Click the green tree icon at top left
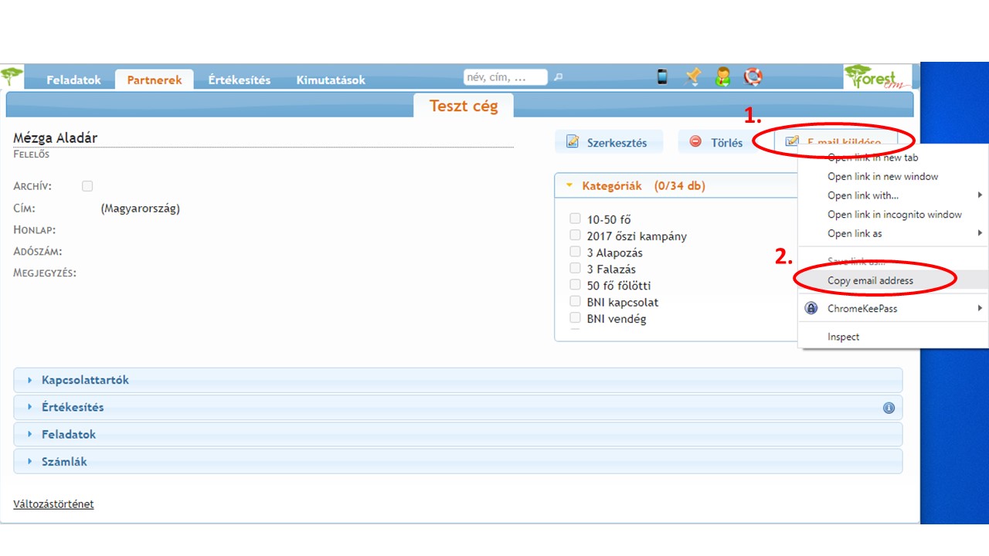989x556 pixels. click(12, 76)
